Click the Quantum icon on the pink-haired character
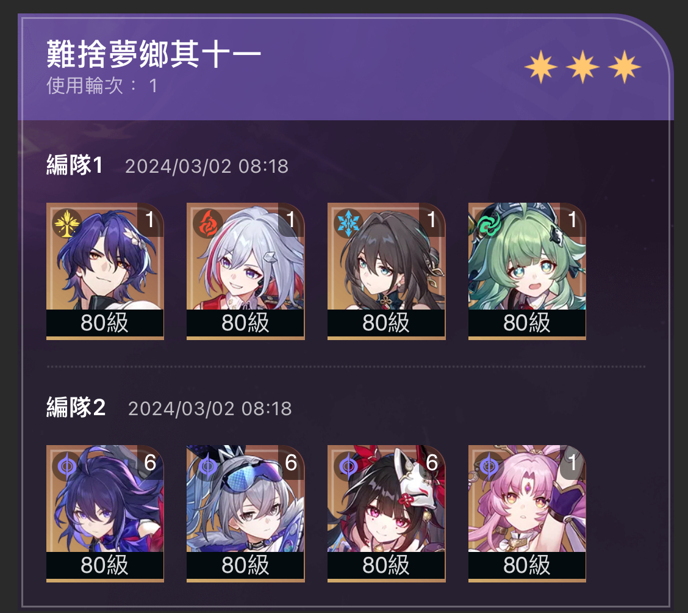The height and width of the screenshot is (613, 688). coord(489,465)
